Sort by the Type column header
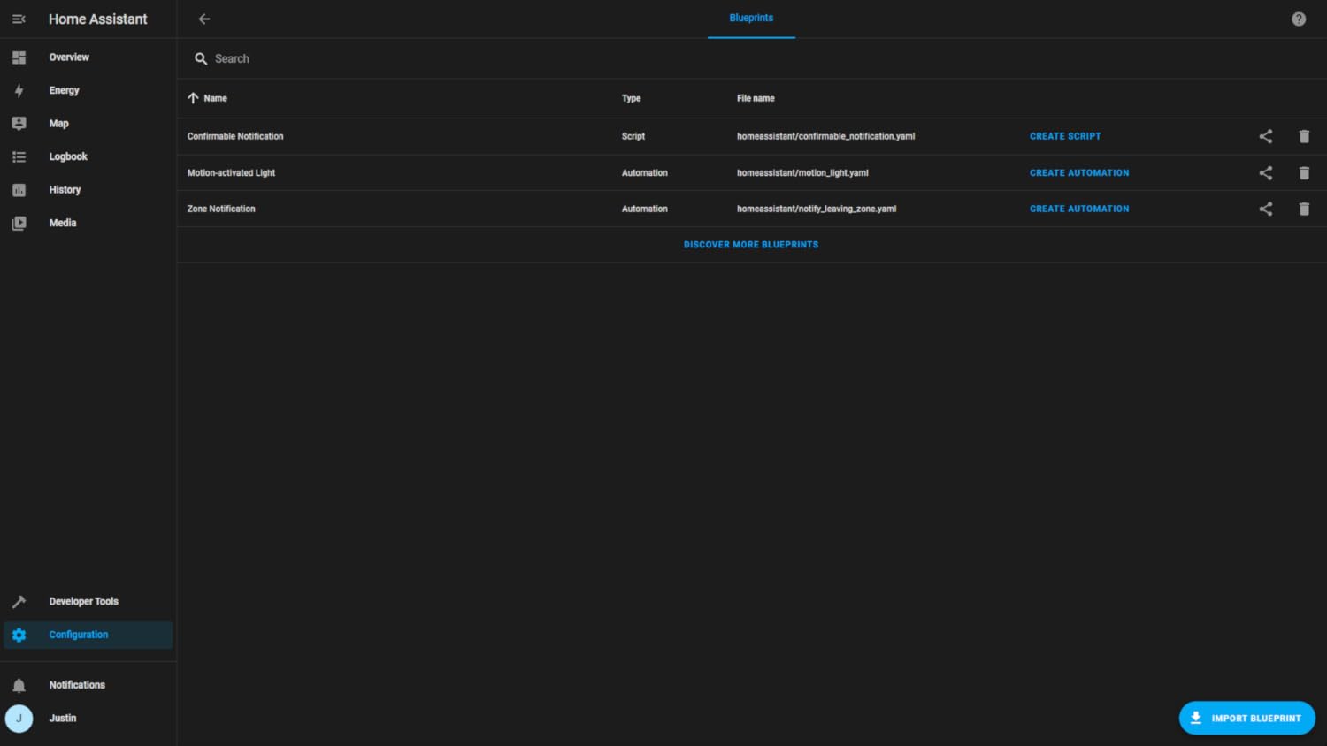Viewport: 1327px width, 746px height. point(631,98)
